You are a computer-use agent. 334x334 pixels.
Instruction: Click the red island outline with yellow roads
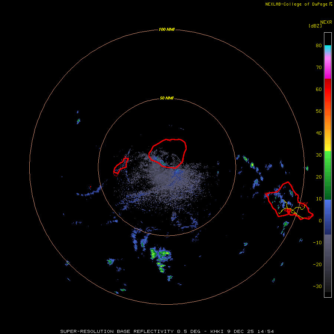point(289,201)
